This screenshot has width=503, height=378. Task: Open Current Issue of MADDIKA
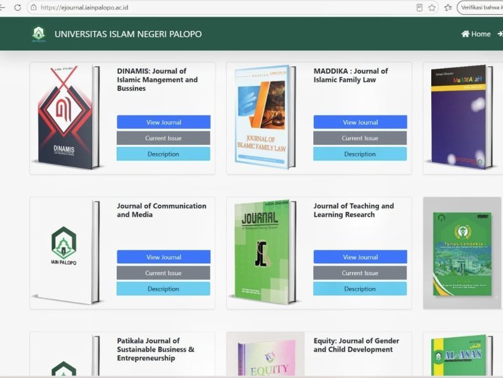tap(360, 138)
